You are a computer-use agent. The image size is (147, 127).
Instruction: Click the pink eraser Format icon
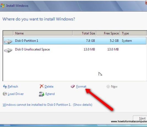pos(73,86)
